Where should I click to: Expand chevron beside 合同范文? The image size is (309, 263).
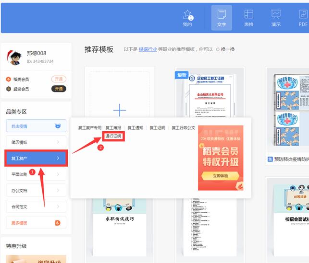(58, 206)
